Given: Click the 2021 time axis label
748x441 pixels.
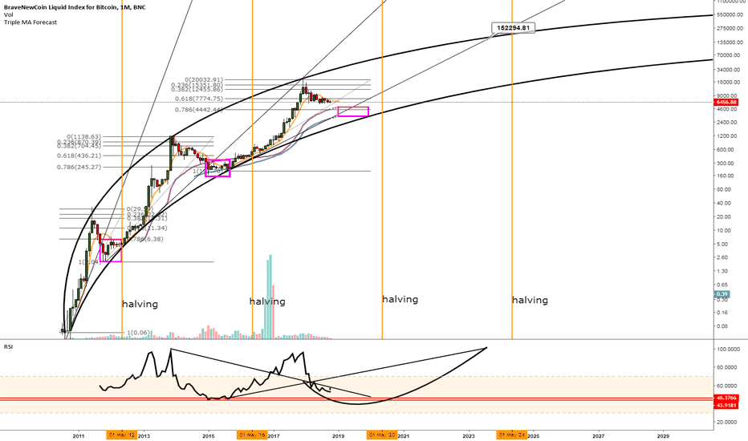Looking at the screenshot, I should click(404, 435).
